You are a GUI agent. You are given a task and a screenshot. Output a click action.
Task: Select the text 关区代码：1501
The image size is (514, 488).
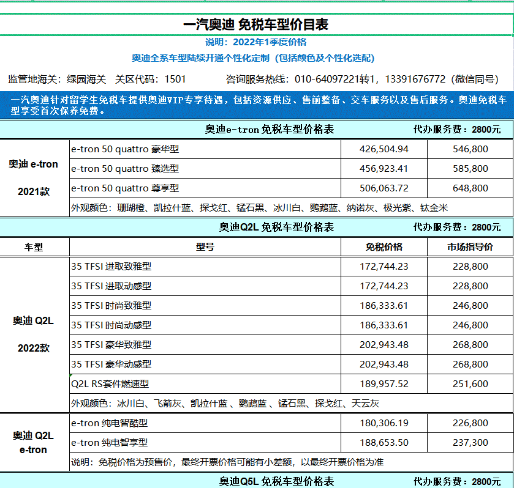(151, 79)
